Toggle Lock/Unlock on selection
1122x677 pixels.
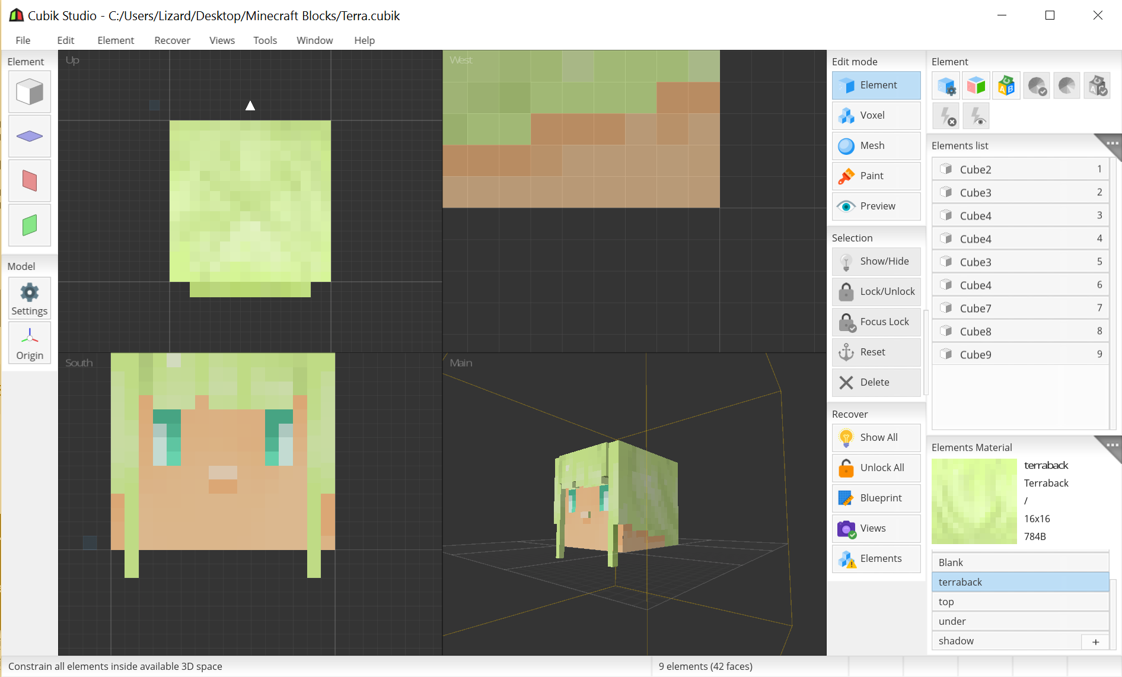(876, 292)
